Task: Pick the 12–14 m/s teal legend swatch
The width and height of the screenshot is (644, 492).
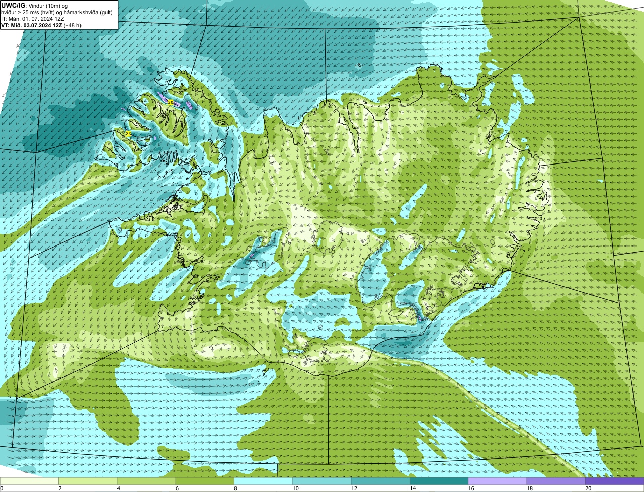Action: [x=380, y=481]
